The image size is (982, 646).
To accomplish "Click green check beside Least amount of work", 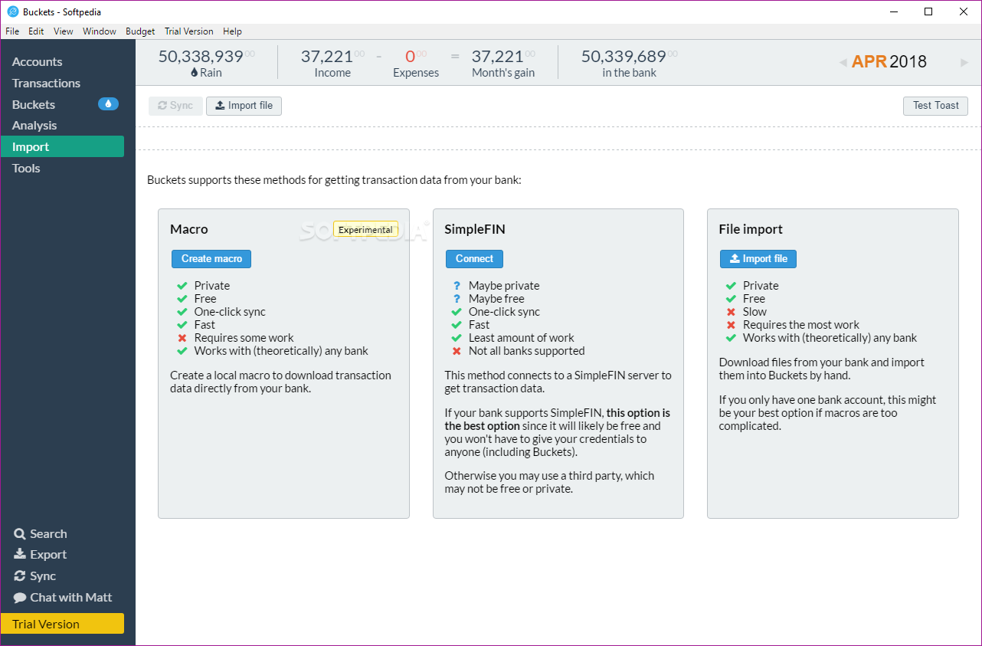I will click(457, 338).
